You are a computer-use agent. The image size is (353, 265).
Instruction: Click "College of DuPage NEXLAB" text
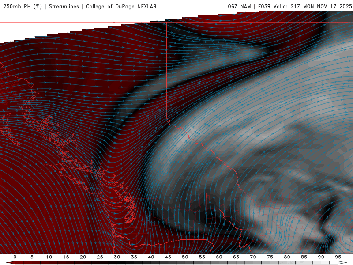121,6
